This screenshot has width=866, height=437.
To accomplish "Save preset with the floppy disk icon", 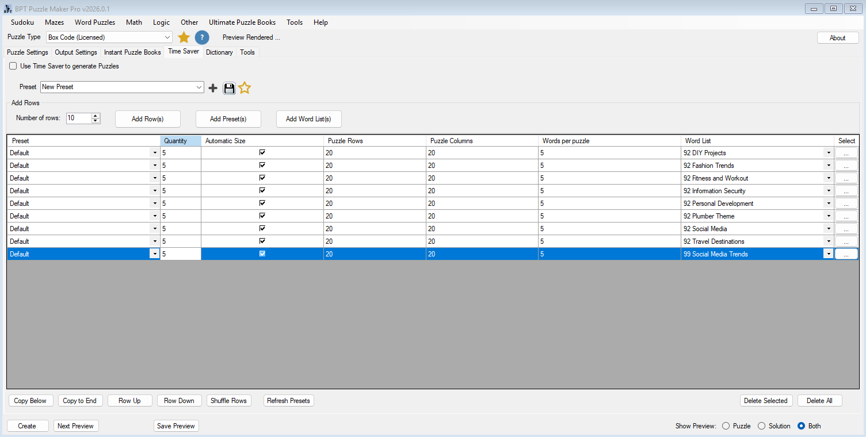I will (229, 88).
